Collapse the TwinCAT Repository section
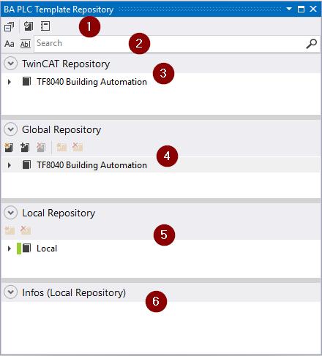 pyautogui.click(x=11, y=64)
